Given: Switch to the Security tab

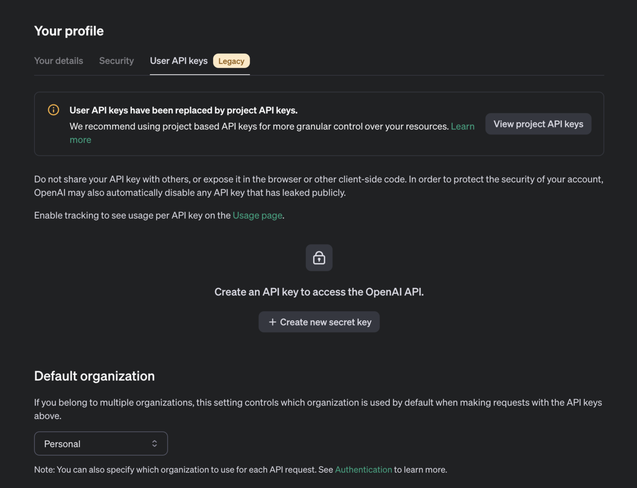Looking at the screenshot, I should click(x=117, y=61).
